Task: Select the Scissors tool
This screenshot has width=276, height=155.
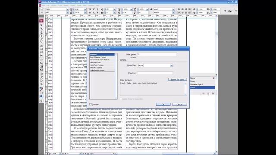Action: 41,56
